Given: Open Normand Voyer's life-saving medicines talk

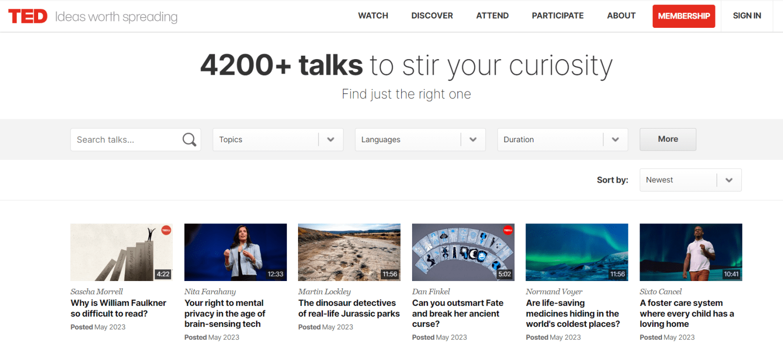Looking at the screenshot, I should point(573,313).
